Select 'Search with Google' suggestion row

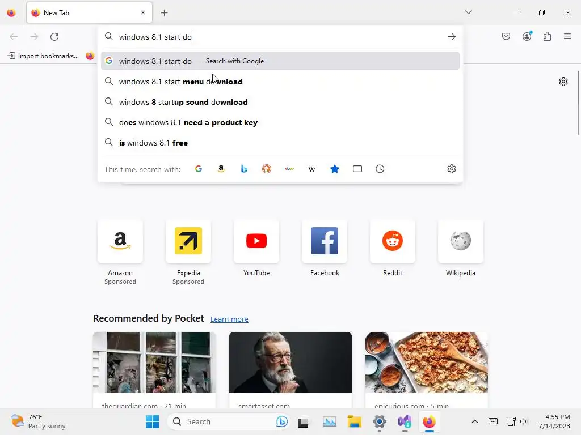point(280,61)
